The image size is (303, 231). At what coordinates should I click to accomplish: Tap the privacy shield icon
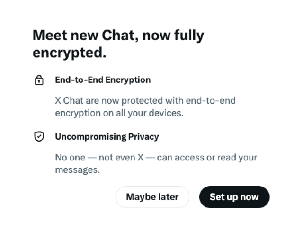point(39,137)
